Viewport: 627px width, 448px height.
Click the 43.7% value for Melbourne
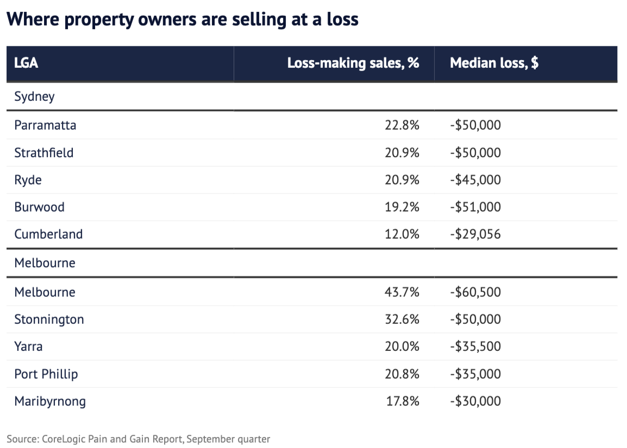click(x=402, y=292)
